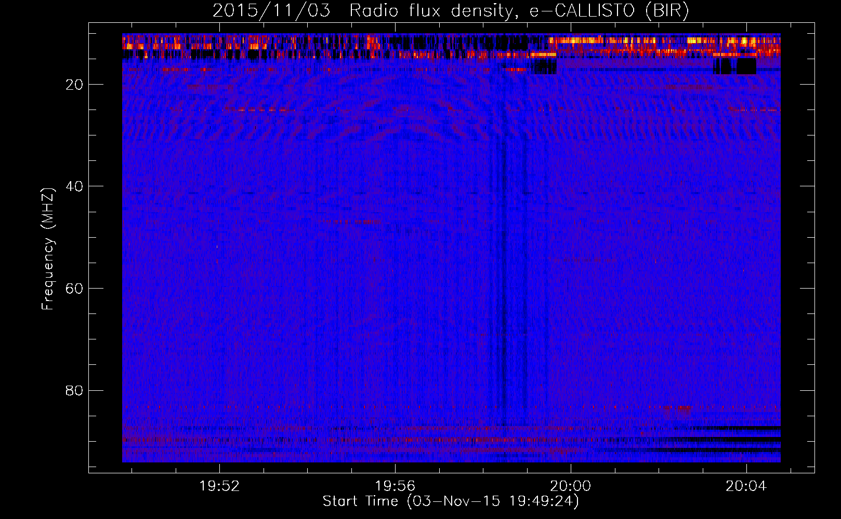Click the '19:56' time tick label

[395, 486]
